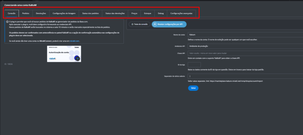Select the Status das devoluções tab
Viewport: 303px width, 135px height.
(115, 14)
